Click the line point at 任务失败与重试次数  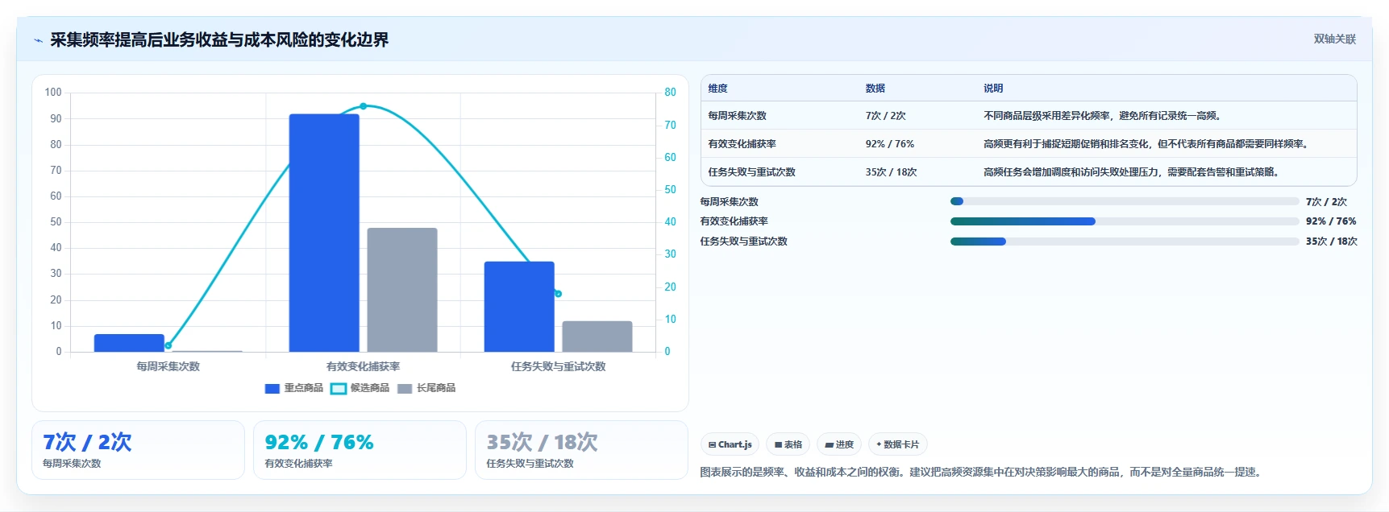(558, 294)
